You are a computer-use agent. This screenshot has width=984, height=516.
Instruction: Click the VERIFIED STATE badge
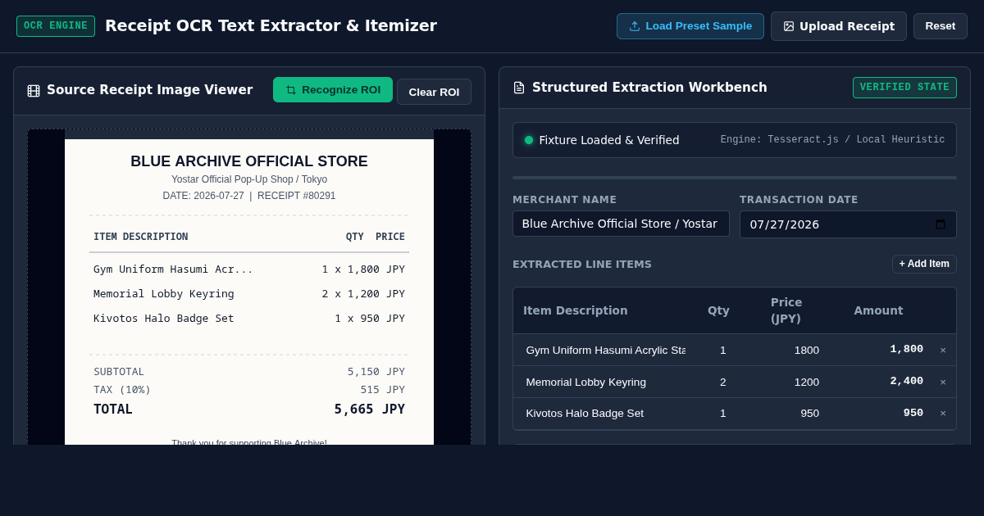(904, 88)
